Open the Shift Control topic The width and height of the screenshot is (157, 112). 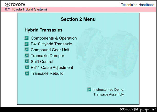pos(42,62)
